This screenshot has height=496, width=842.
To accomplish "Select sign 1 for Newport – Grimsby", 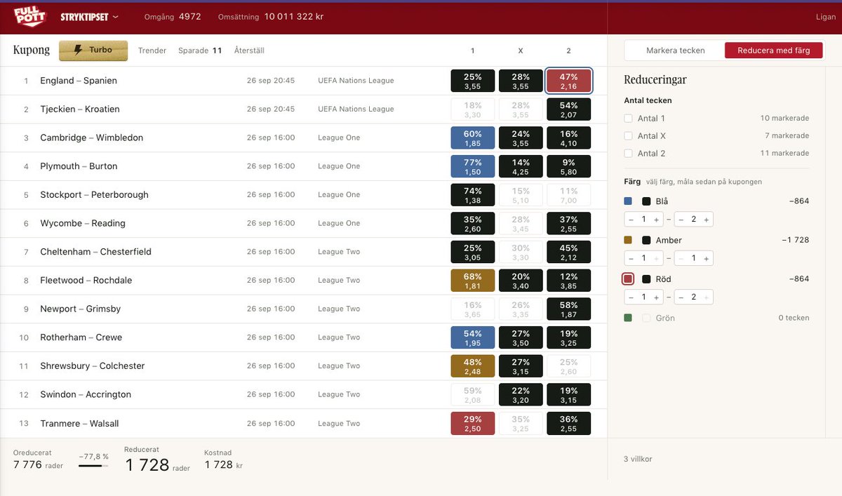I will pos(473,309).
